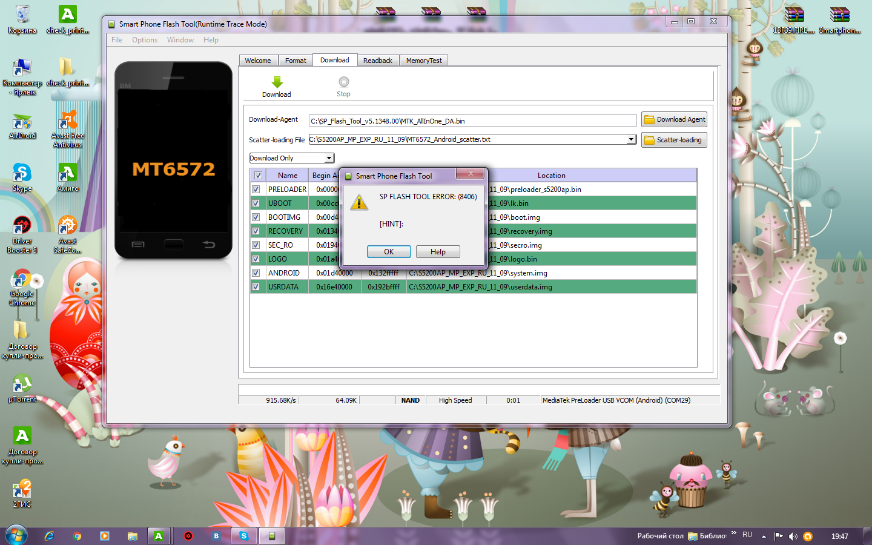Screen dimensions: 872x545
Task: Open the Options menu
Action: (145, 40)
